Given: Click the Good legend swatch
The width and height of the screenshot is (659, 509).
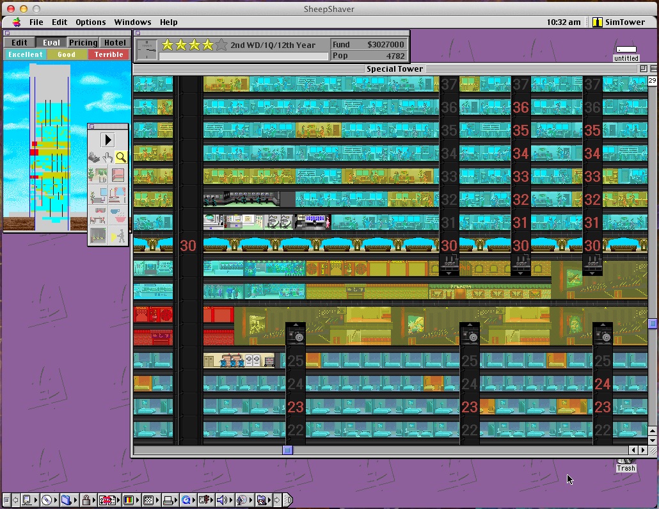Looking at the screenshot, I should [x=67, y=54].
